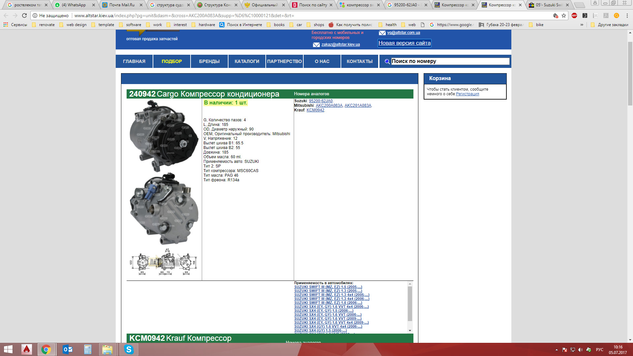Open the software bookmarks folder
This screenshot has width=633, height=356.
point(130,25)
